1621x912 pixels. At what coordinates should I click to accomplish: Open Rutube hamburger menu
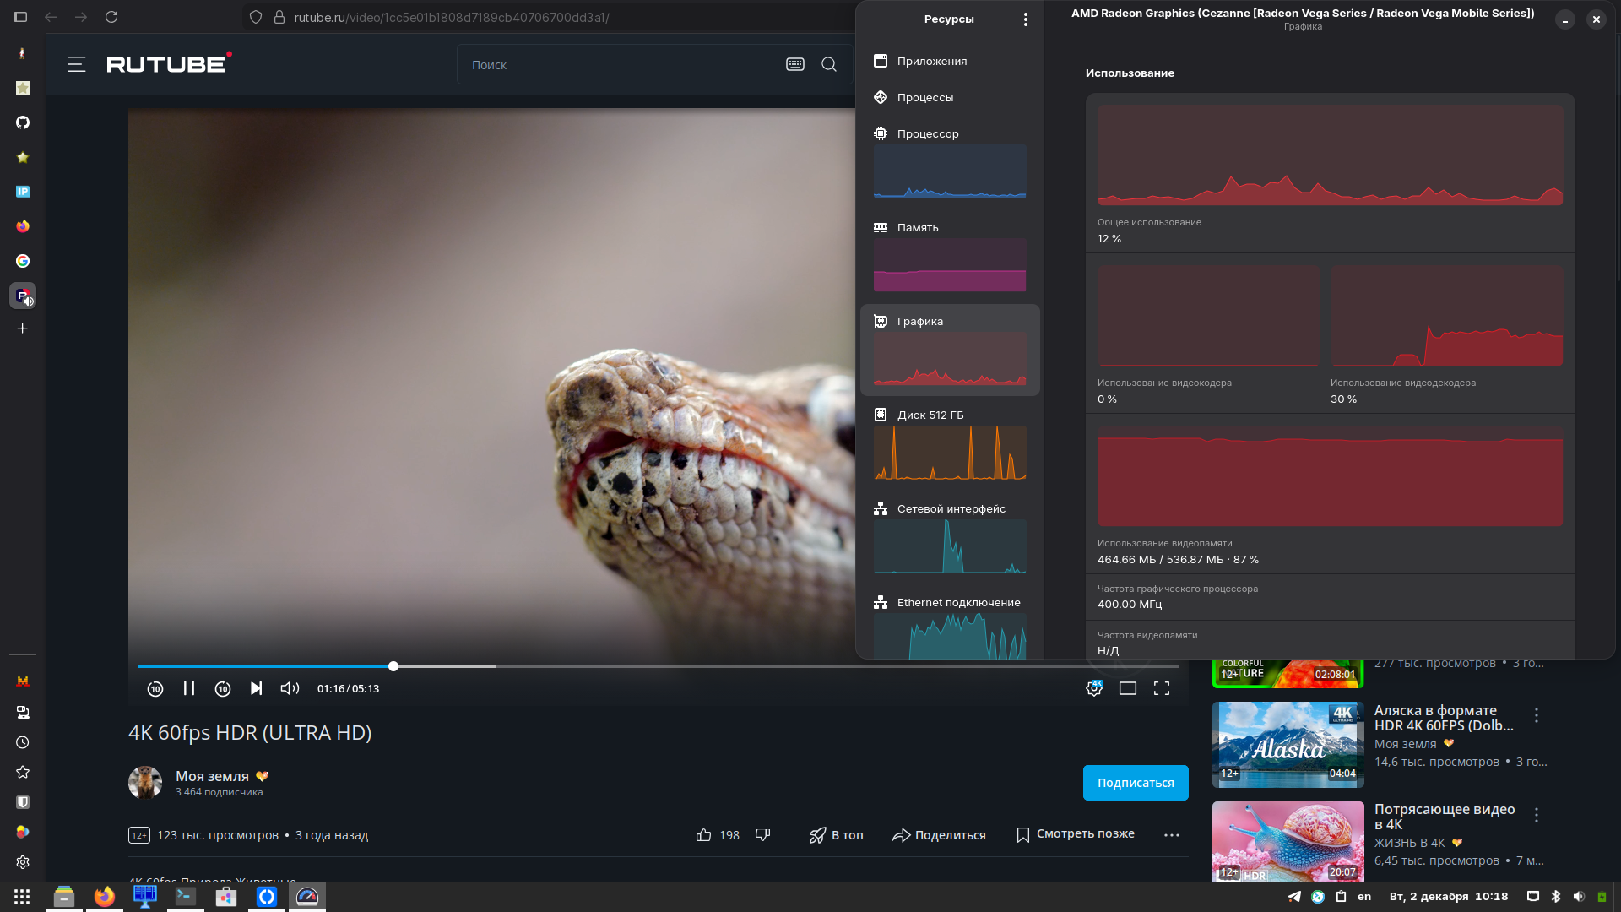(77, 64)
